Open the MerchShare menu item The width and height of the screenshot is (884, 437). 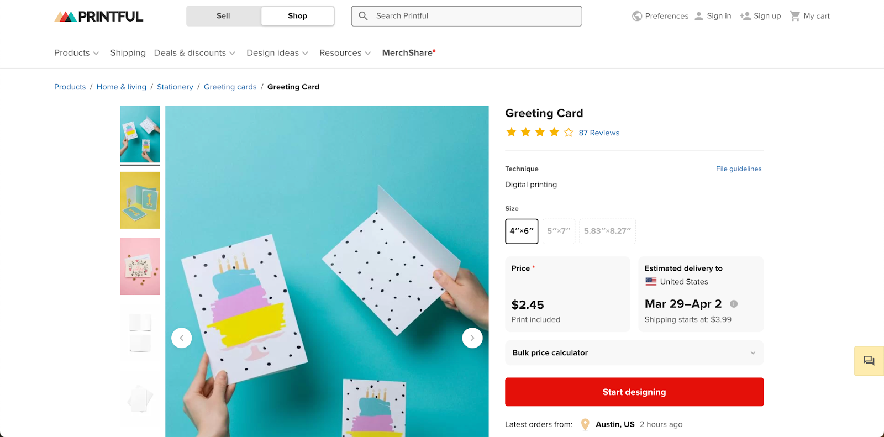[407, 52]
